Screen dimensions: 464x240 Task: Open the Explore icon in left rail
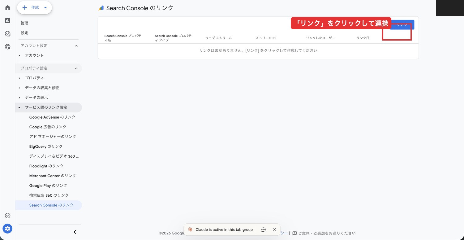7,34
